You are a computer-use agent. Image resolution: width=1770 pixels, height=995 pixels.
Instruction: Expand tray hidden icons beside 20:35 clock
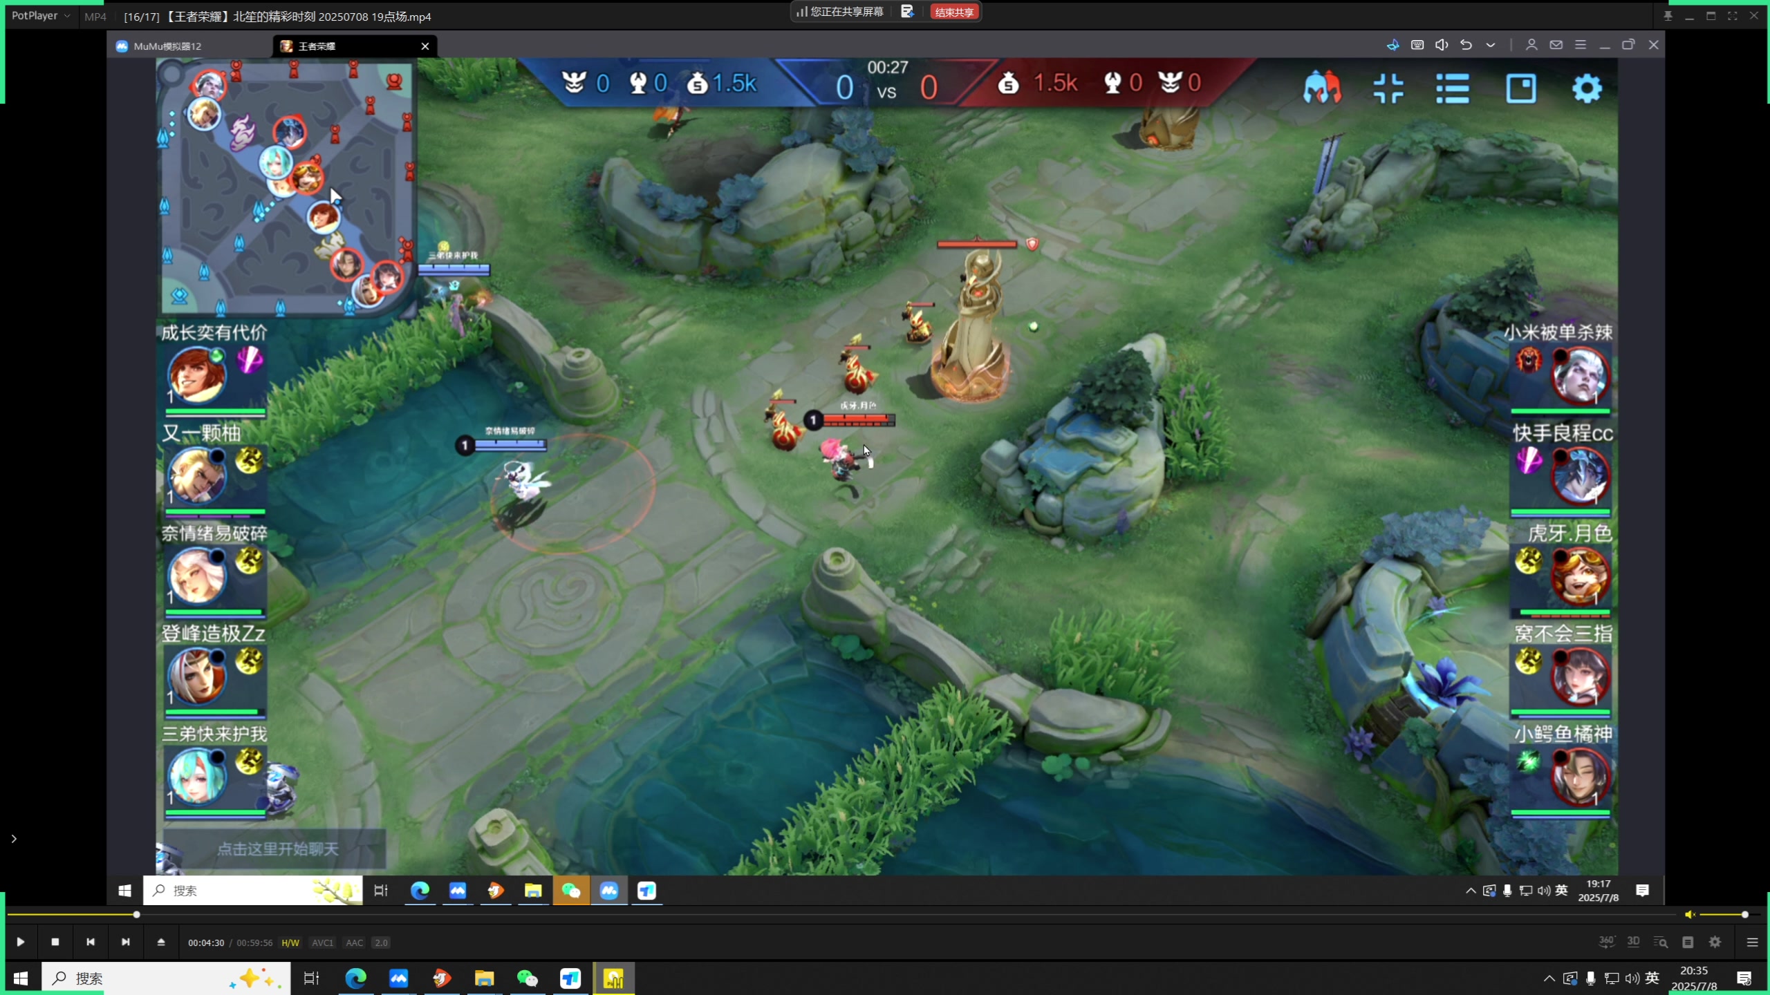(1549, 978)
